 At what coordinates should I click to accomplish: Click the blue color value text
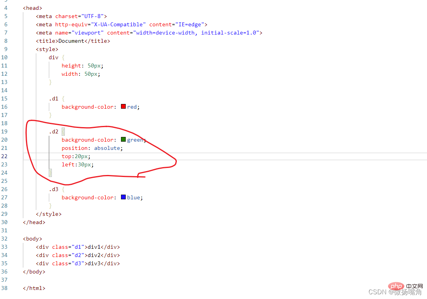click(x=134, y=197)
